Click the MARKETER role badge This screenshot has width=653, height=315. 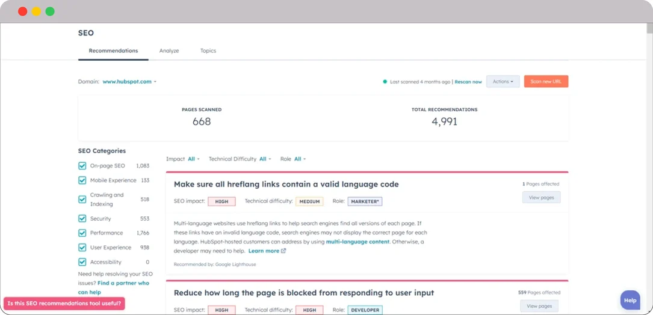click(x=365, y=201)
